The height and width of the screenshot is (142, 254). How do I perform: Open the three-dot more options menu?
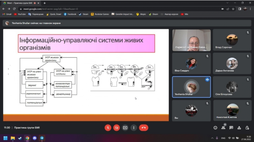134,128
